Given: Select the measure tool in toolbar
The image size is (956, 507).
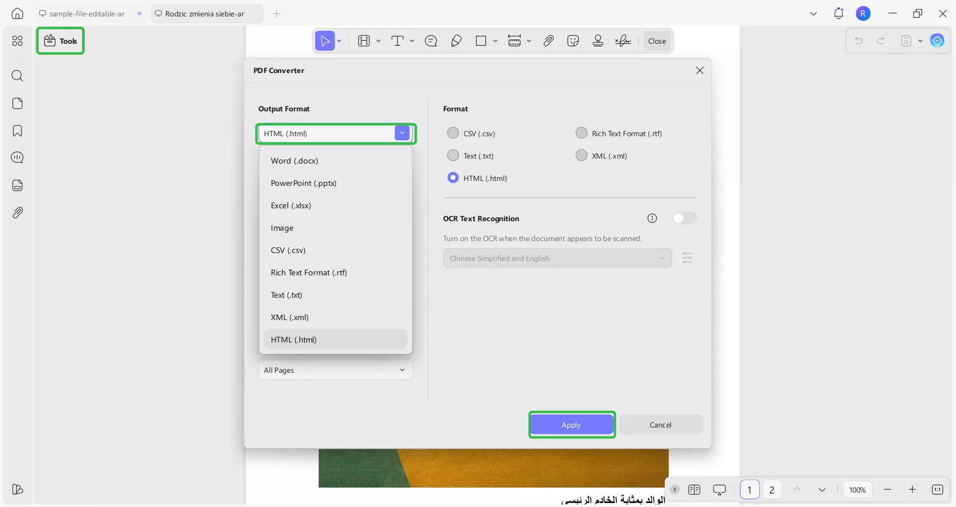Looking at the screenshot, I should [514, 41].
